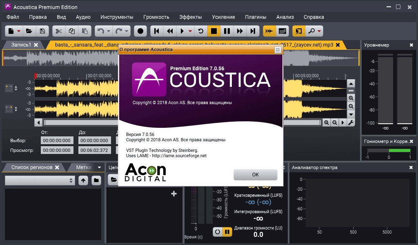Save the file with the floppy disk icon
The width and height of the screenshot is (418, 245).
pos(42,31)
